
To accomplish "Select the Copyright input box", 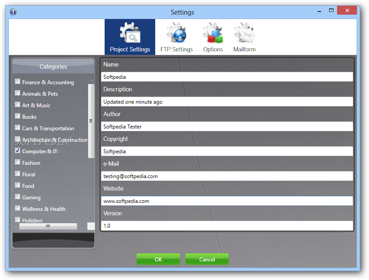I will pyautogui.click(x=227, y=152).
